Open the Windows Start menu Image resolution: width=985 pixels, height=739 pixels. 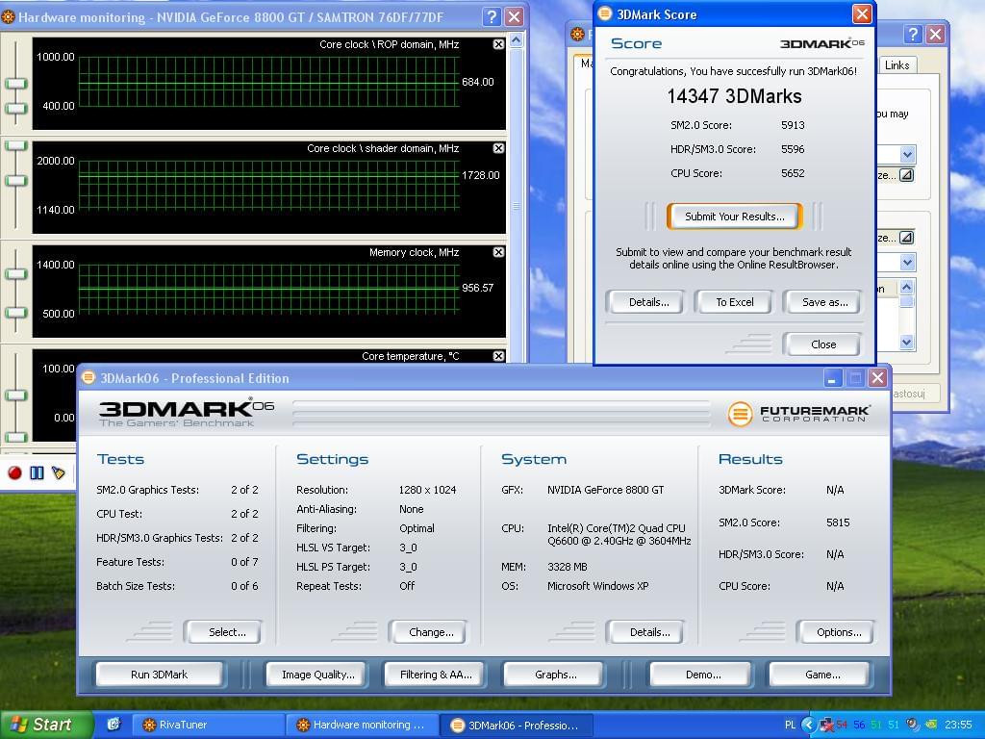click(x=40, y=725)
